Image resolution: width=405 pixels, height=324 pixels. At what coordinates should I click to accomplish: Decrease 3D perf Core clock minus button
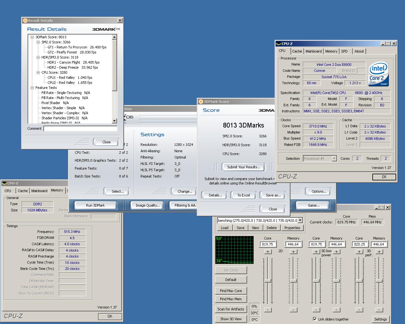tap(359, 310)
